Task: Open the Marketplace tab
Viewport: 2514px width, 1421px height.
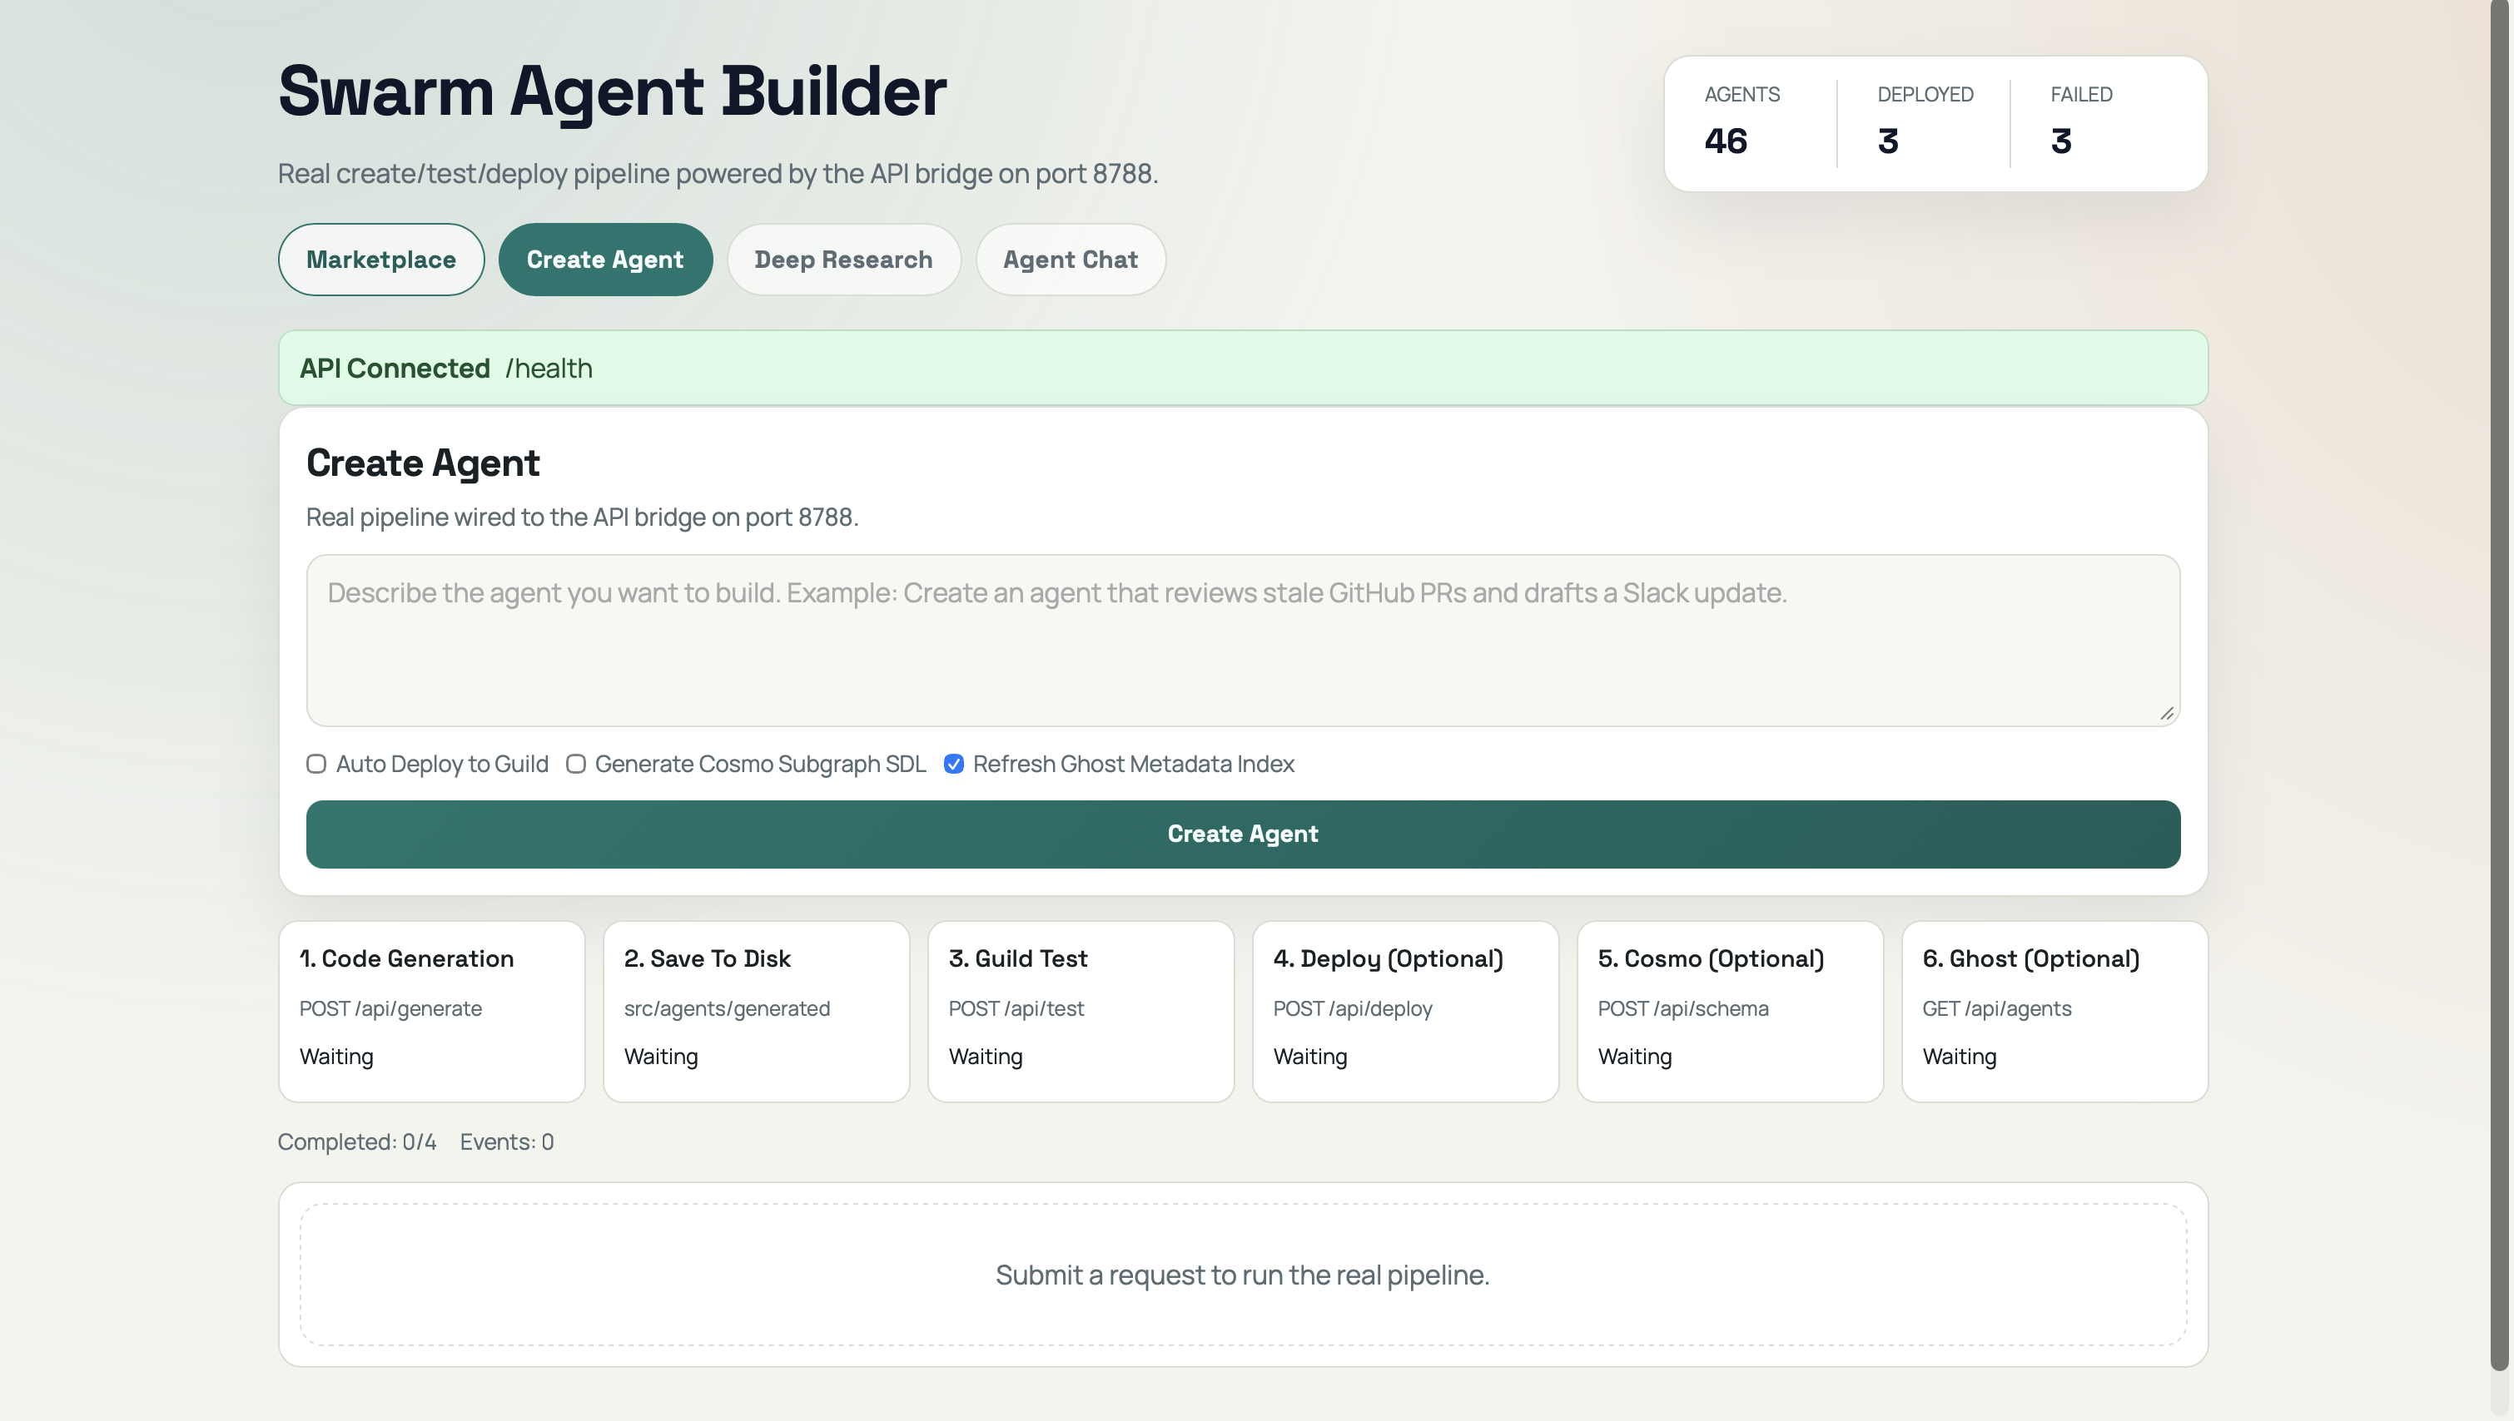Action: 380,260
